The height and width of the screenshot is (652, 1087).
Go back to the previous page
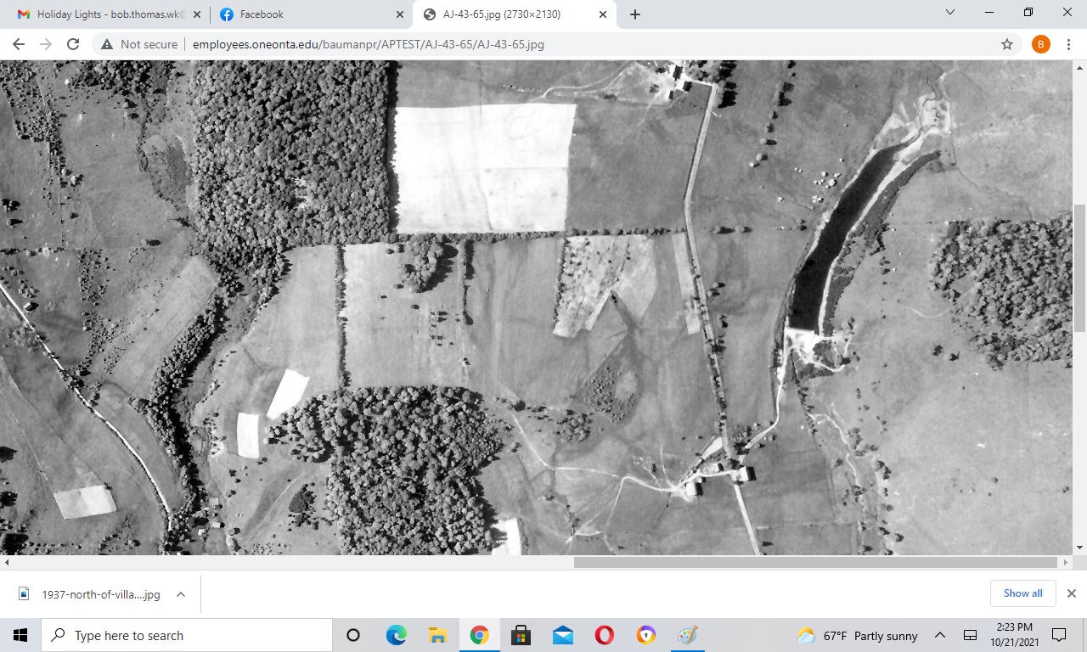click(x=19, y=44)
